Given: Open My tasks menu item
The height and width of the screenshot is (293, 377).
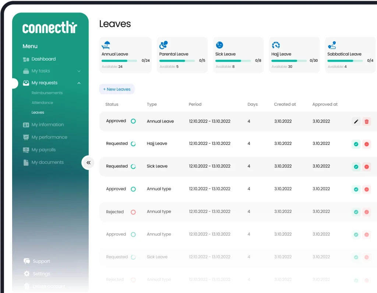Looking at the screenshot, I should pyautogui.click(x=40, y=71).
